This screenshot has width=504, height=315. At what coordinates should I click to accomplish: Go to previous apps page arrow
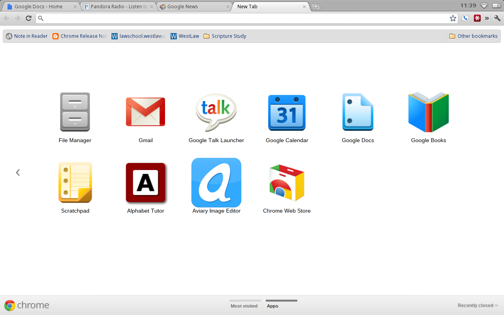pyautogui.click(x=18, y=172)
